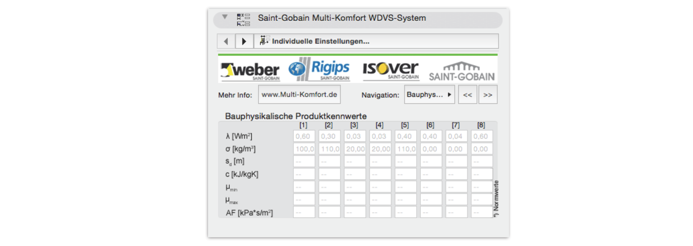Click the Isover logo
Image resolution: width=693 pixels, height=246 pixels.
tap(390, 70)
